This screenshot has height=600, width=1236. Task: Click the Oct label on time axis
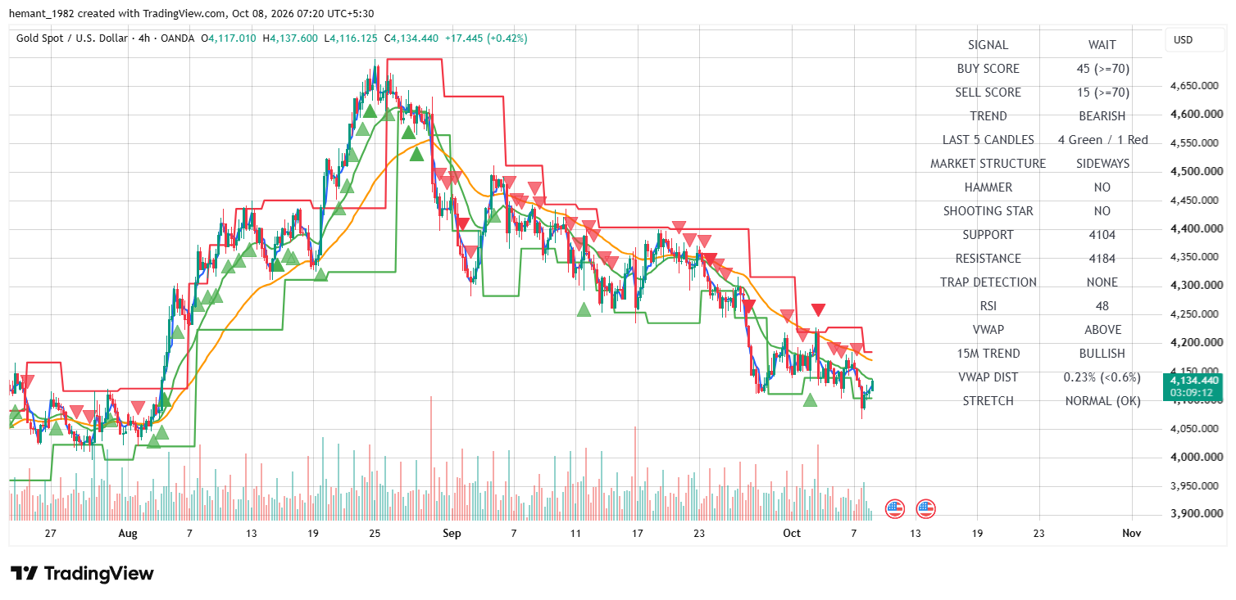(791, 533)
